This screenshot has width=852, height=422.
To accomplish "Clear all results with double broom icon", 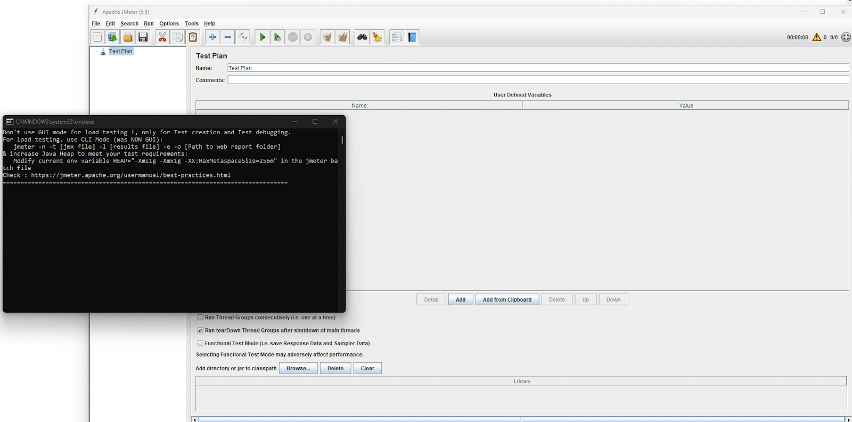I will tap(342, 37).
